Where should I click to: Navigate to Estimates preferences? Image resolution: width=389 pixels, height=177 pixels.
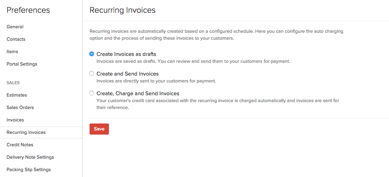pos(17,95)
